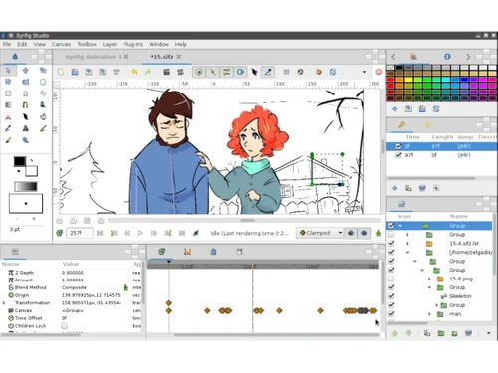This screenshot has width=498, height=373.
Task: Expand the 15-4.sifz.lst layer
Action: pos(407,243)
